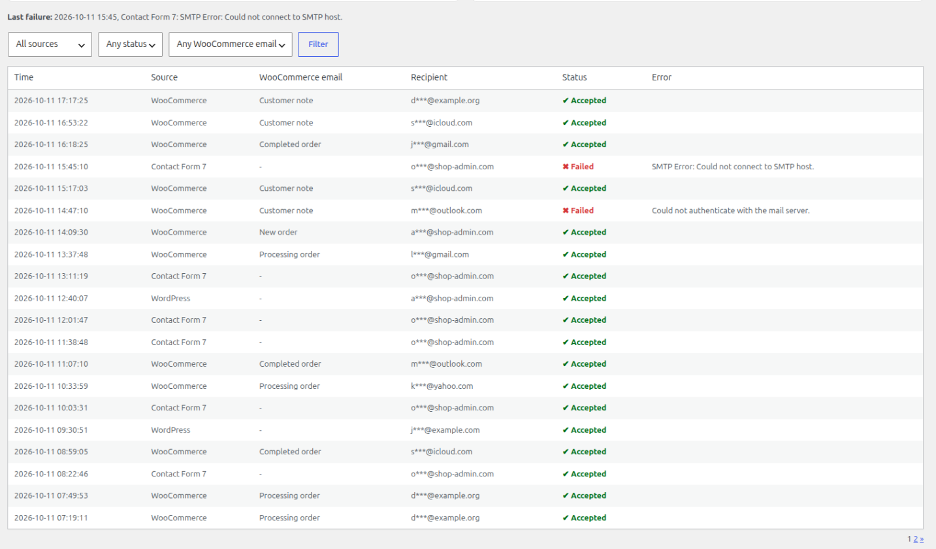
Task: Select timestamp 2026-10-11 12:01:47
Action: point(51,320)
